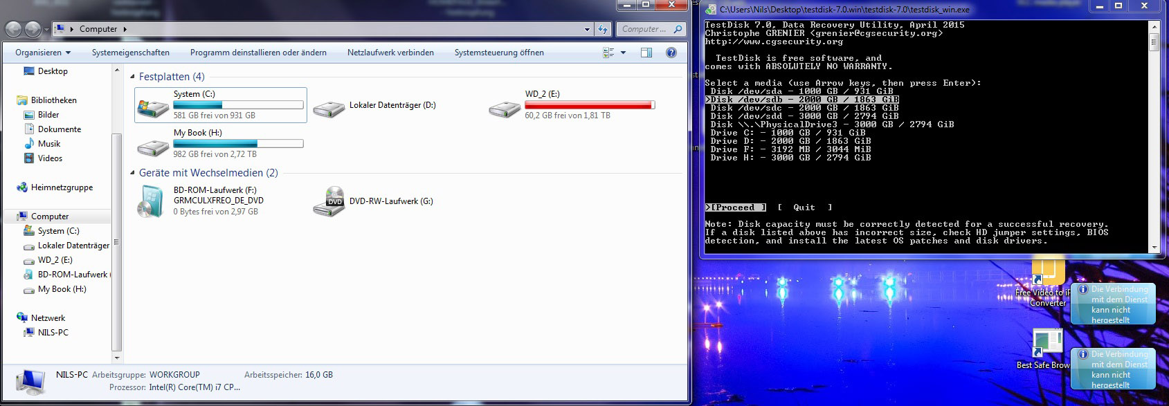Click My Book (H:) capacity bar
Image resolution: width=1169 pixels, height=406 pixels.
238,144
